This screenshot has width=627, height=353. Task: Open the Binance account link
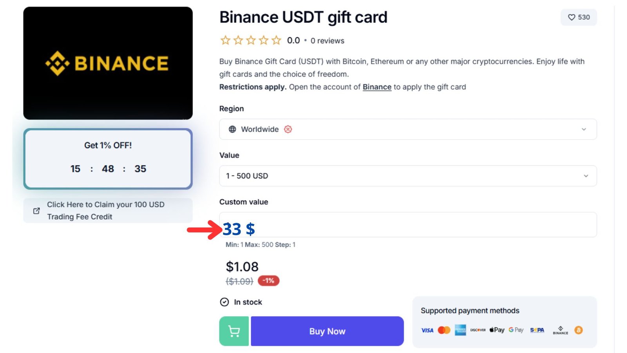pyautogui.click(x=377, y=87)
